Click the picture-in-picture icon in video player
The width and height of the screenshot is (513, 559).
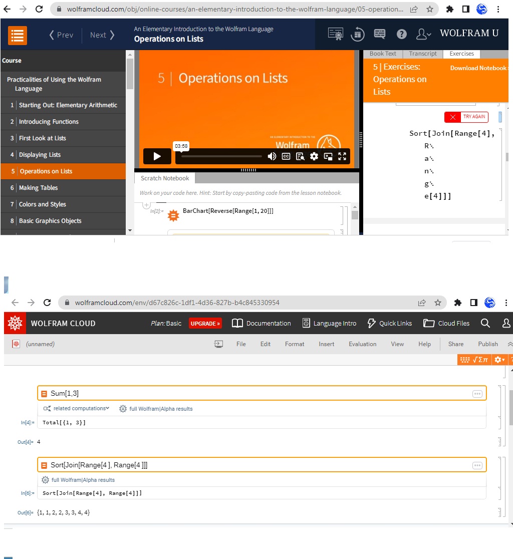coord(328,156)
